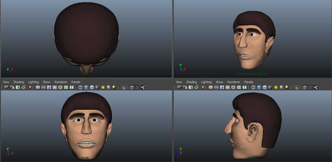This screenshot has height=162, width=332.
Task: Click Textured checker icon in front panel toolbar
Action: click(x=97, y=87)
